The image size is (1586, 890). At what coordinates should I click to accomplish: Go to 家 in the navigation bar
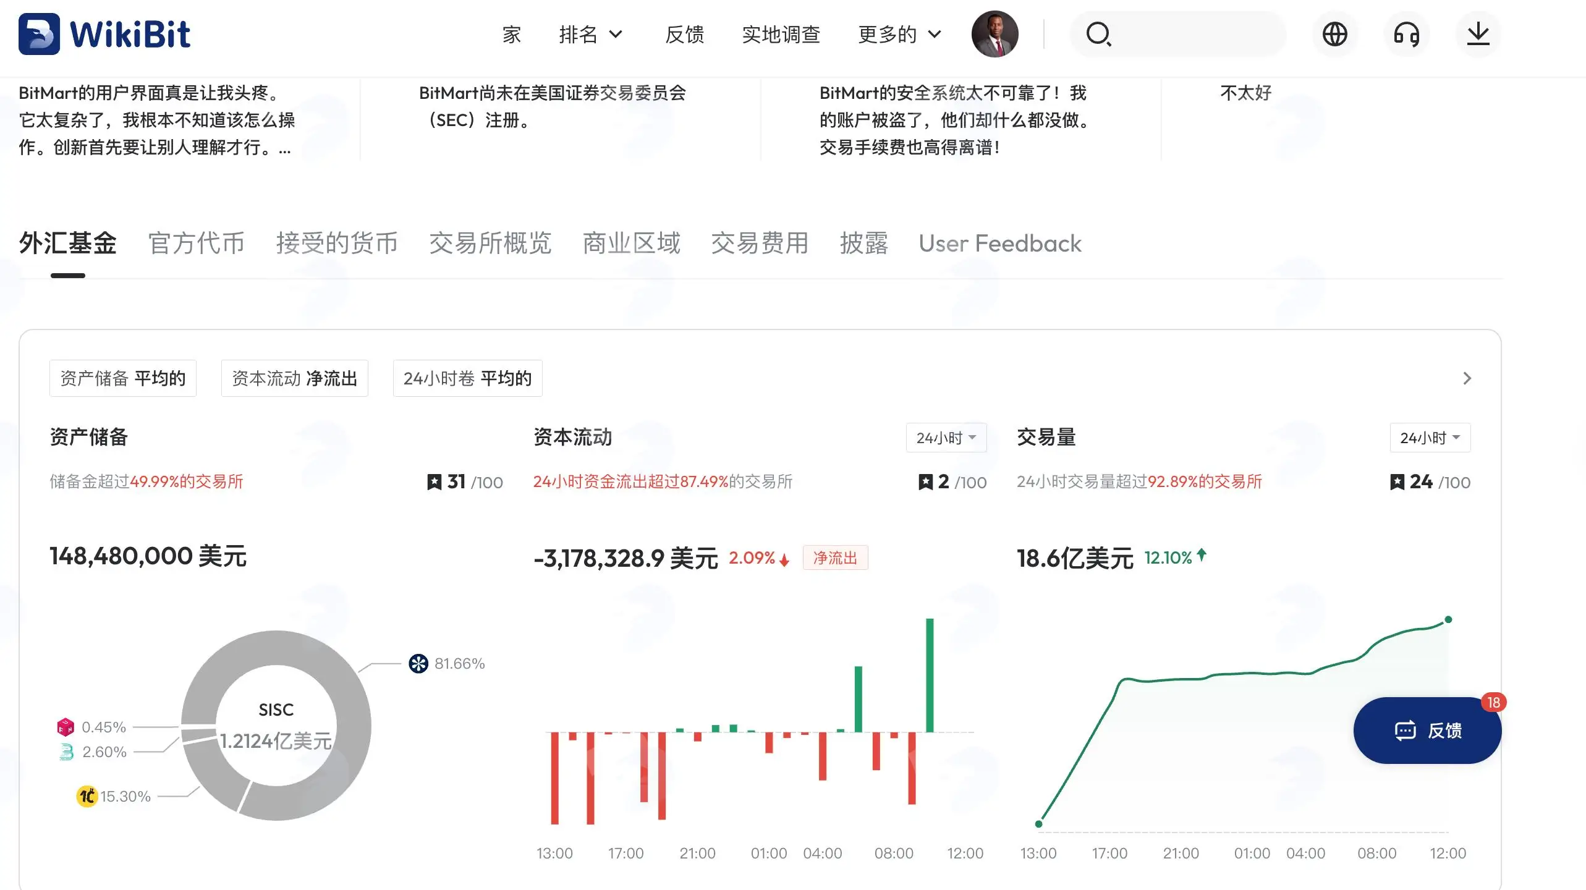coord(512,35)
